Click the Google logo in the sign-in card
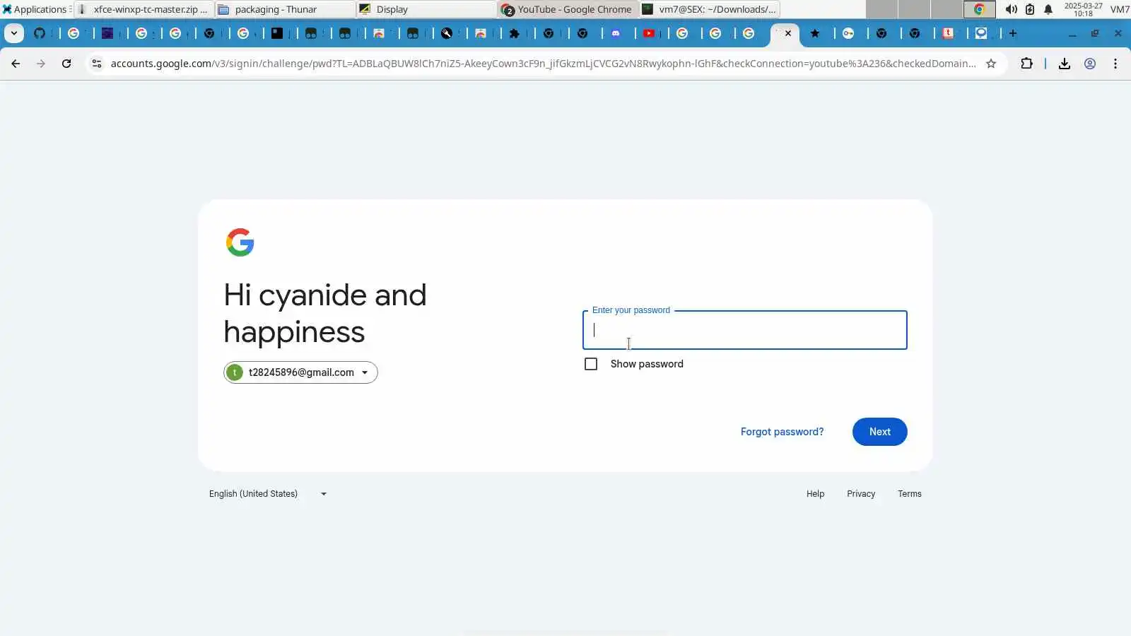This screenshot has height=636, width=1131. coord(240,242)
